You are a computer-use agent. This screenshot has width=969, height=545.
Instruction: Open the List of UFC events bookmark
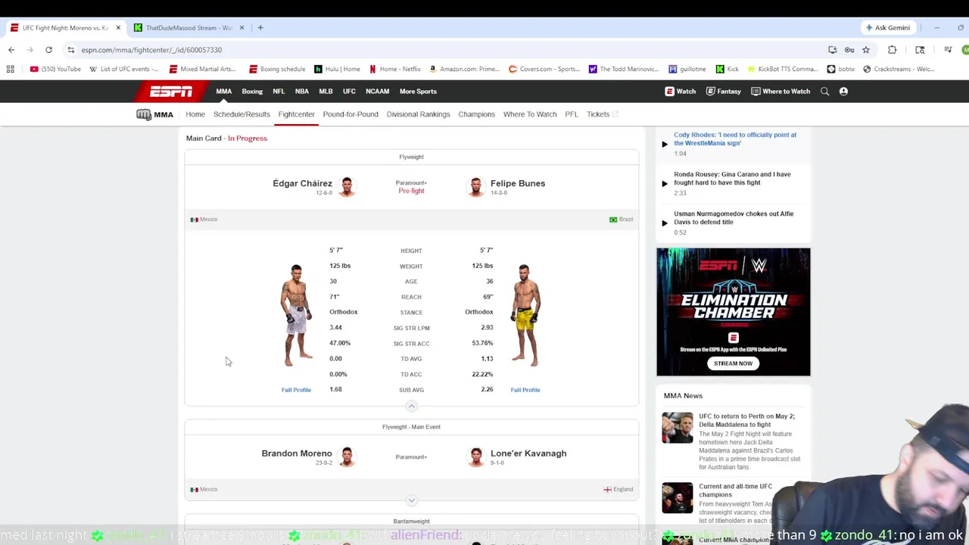click(124, 69)
